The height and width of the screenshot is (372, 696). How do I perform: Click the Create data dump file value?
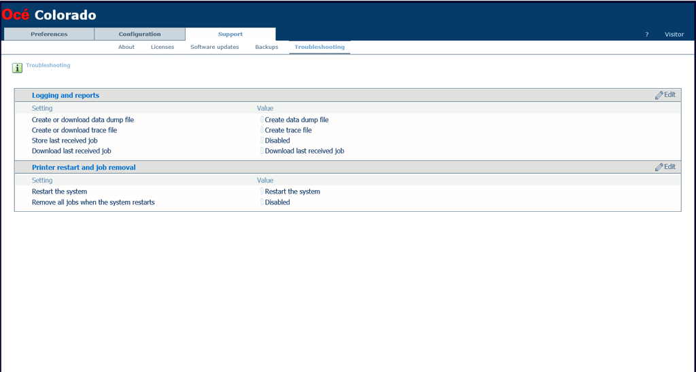296,119
